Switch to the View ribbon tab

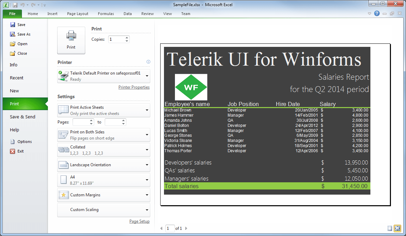167,14
